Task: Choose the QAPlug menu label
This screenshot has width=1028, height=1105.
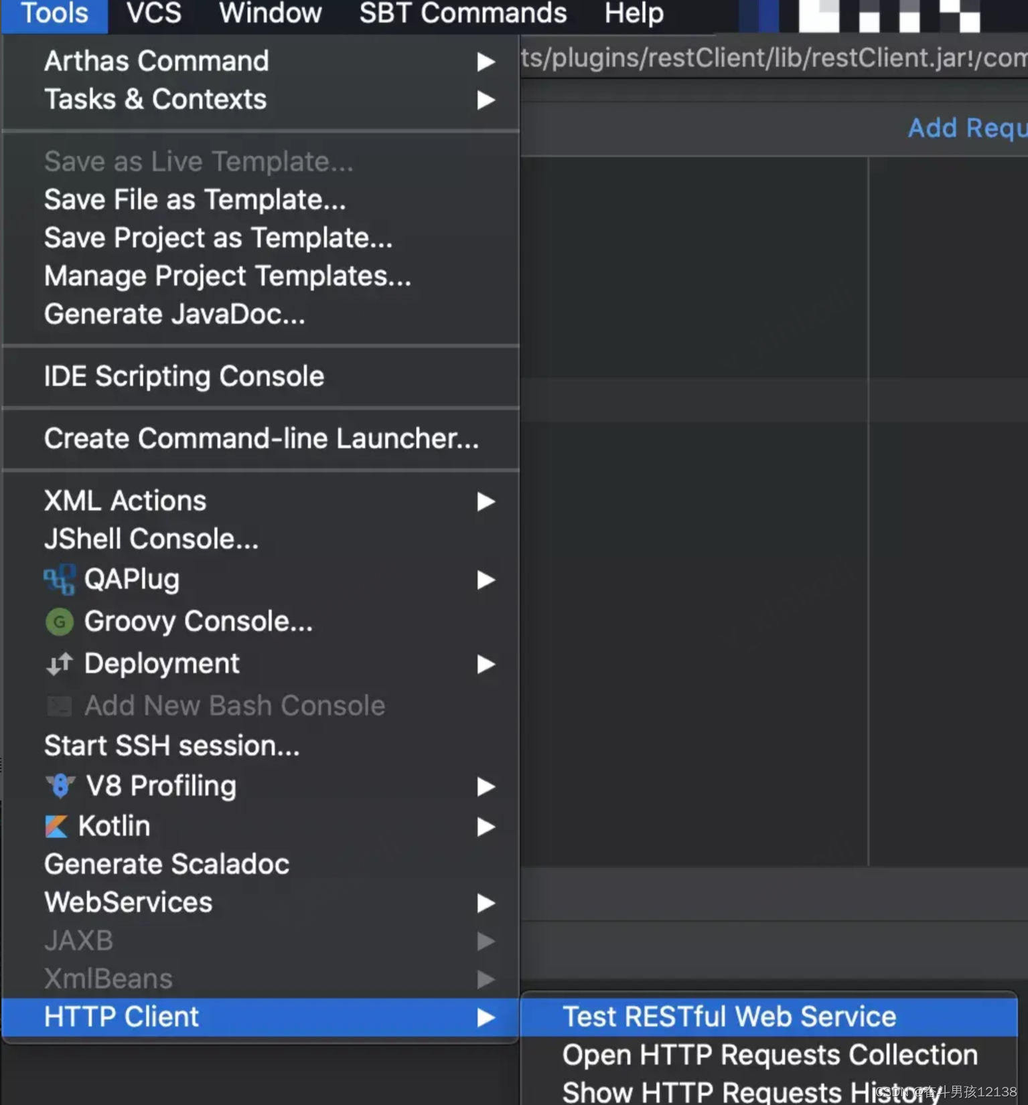Action: point(132,579)
